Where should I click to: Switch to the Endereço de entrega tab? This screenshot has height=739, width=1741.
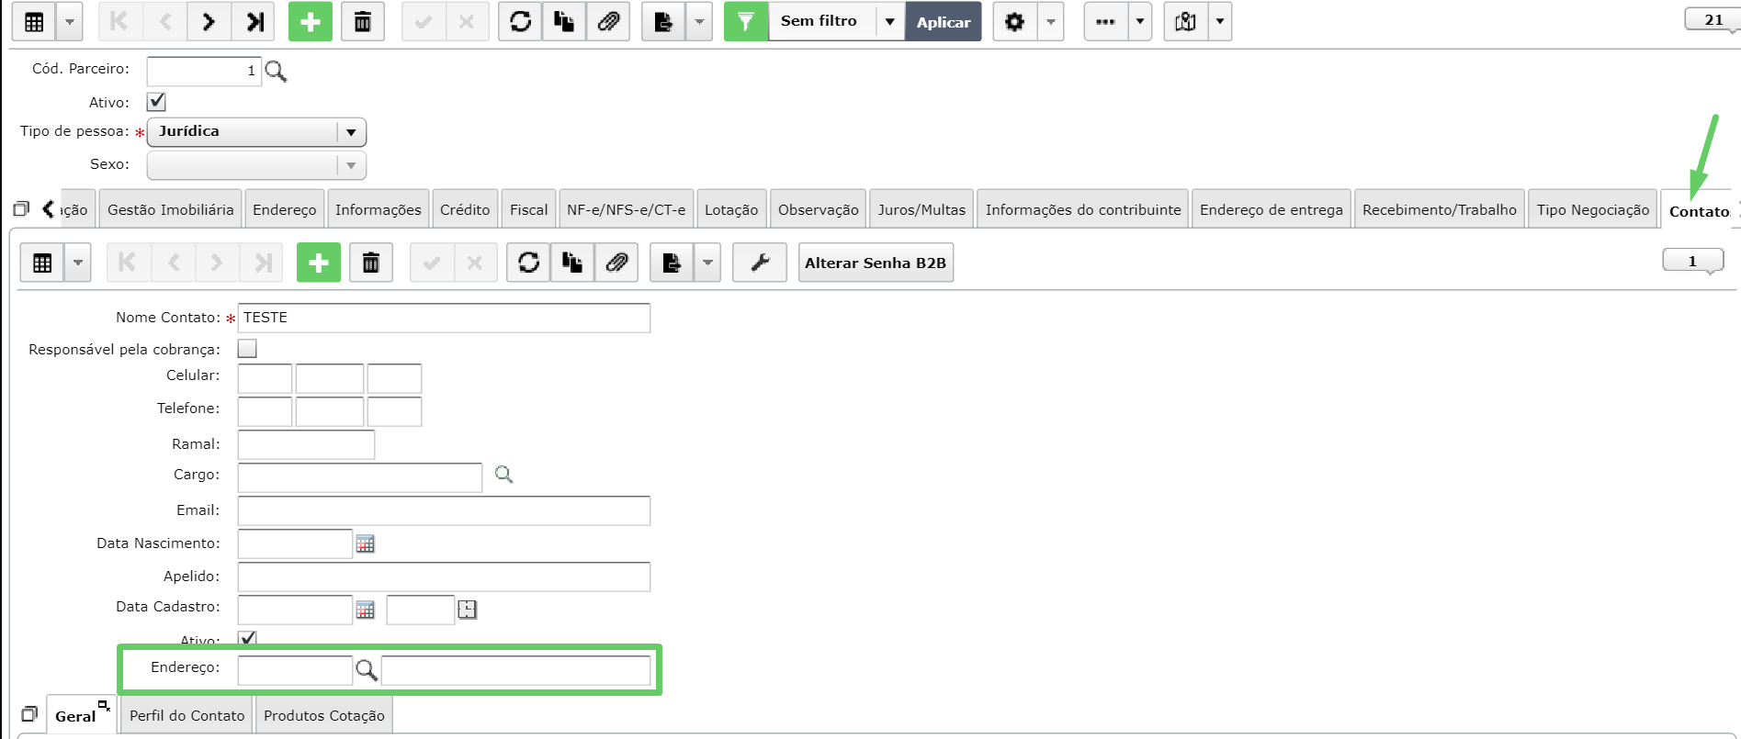(x=1271, y=209)
